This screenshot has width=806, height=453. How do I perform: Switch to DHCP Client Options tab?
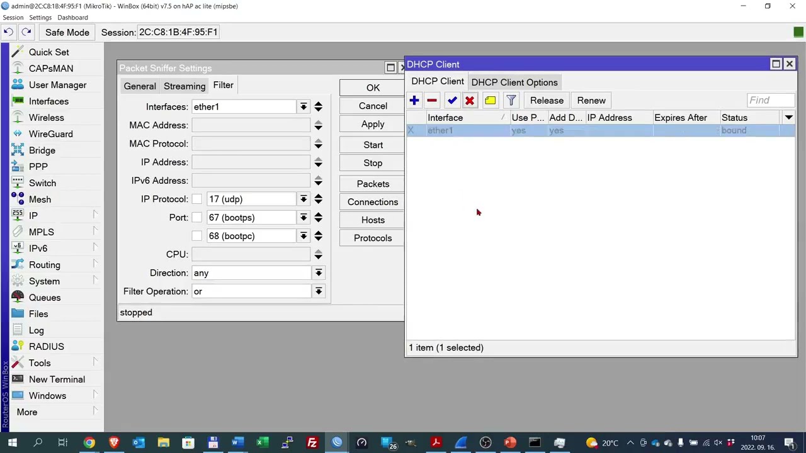[514, 82]
